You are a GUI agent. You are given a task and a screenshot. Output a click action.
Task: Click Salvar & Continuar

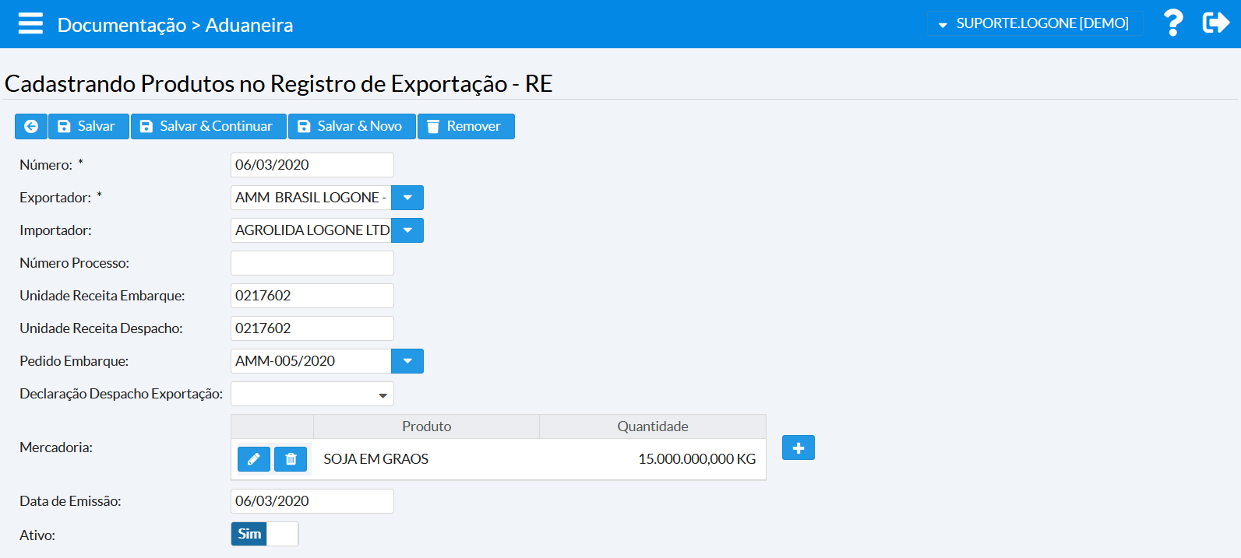[208, 126]
